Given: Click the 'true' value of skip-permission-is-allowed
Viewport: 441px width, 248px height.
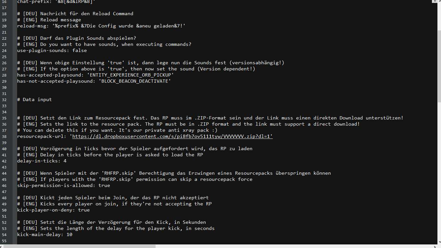Looking at the screenshot, I should tap(104, 185).
